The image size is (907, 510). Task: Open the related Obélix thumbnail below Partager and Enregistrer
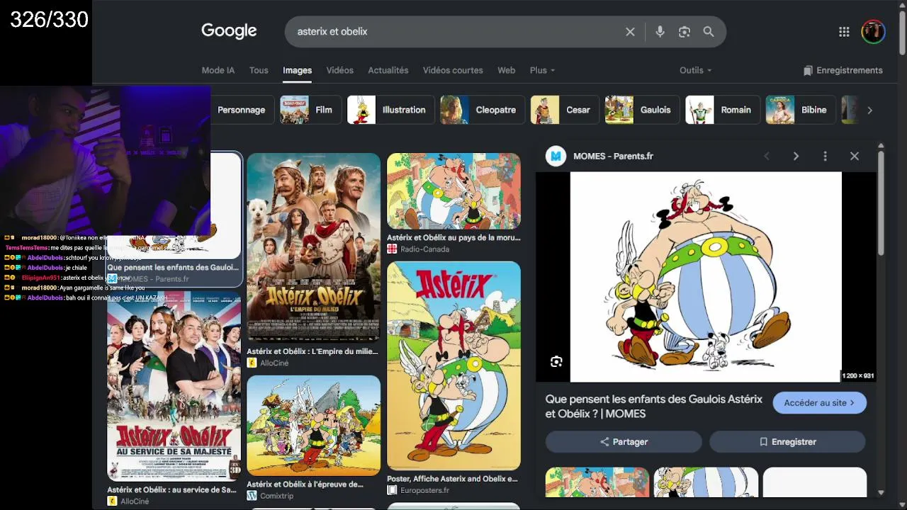tap(706, 482)
